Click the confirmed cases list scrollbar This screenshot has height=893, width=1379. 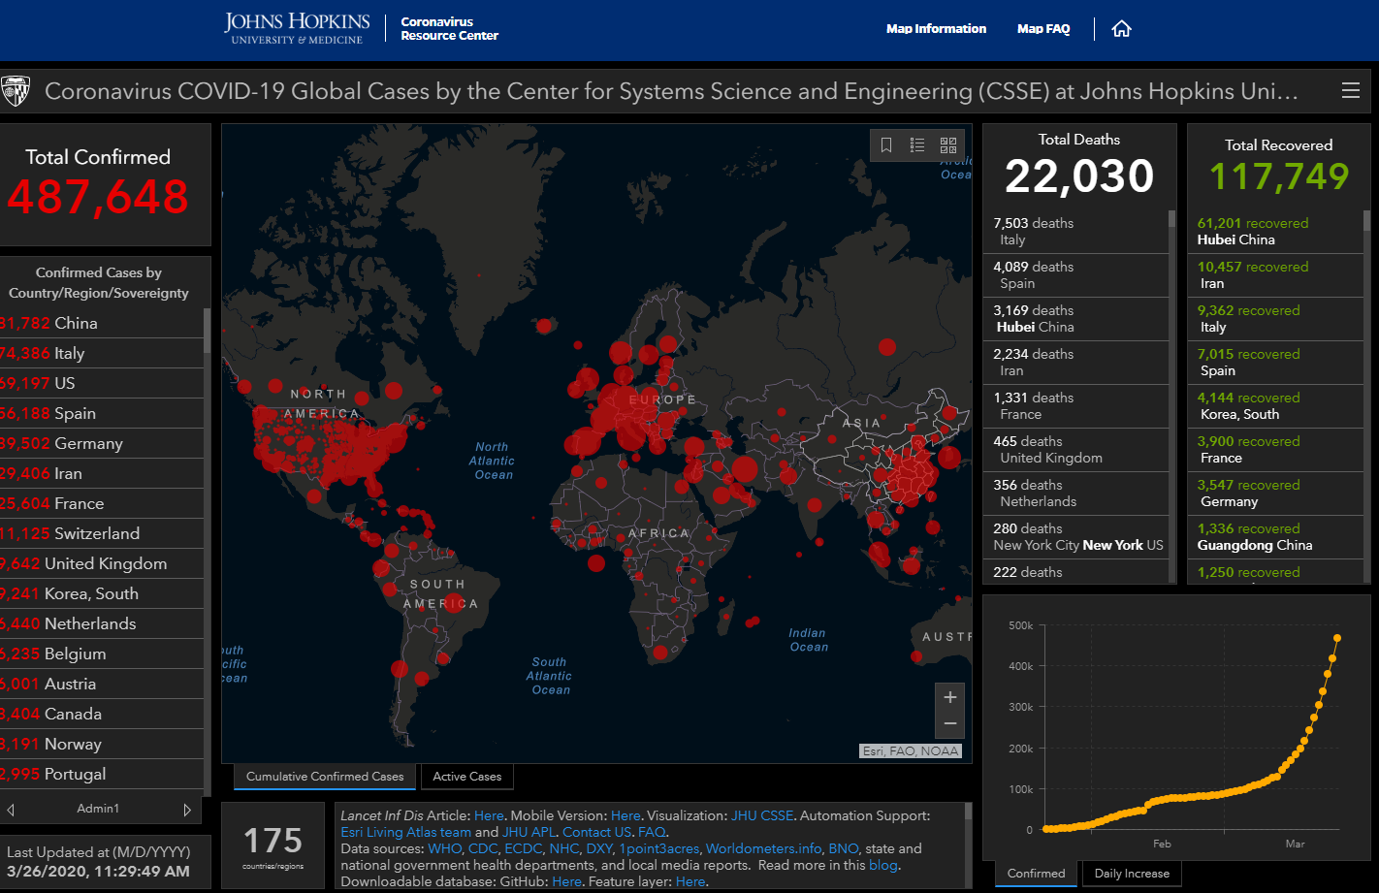(x=208, y=330)
